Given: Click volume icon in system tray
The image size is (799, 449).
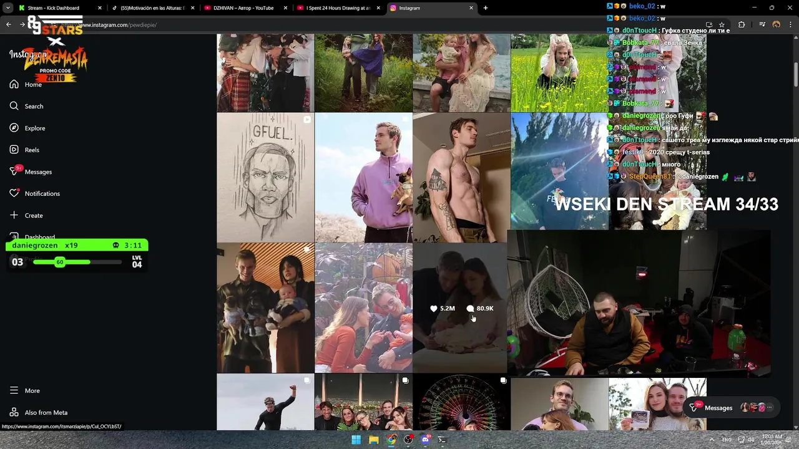Looking at the screenshot, I should 752,440.
